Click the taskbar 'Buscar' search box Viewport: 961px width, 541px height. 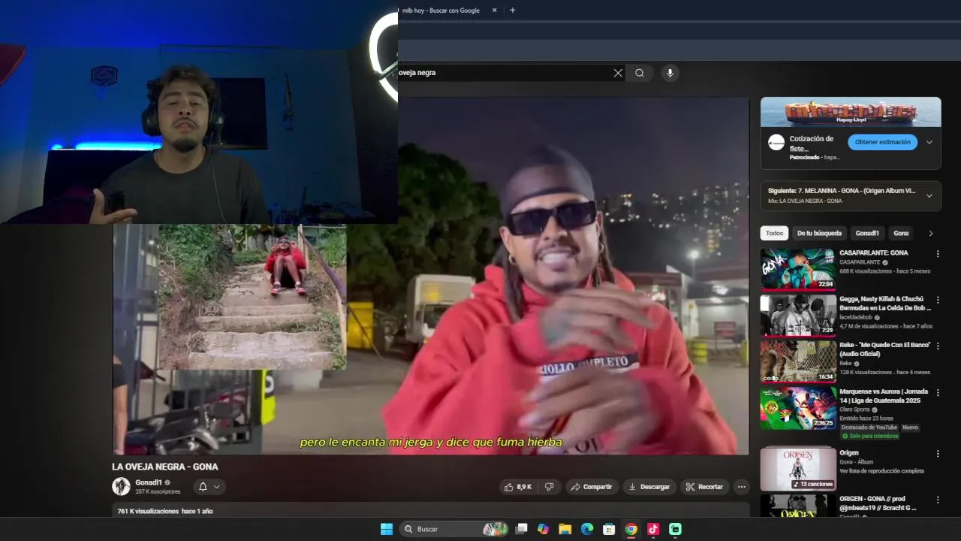pyautogui.click(x=456, y=529)
